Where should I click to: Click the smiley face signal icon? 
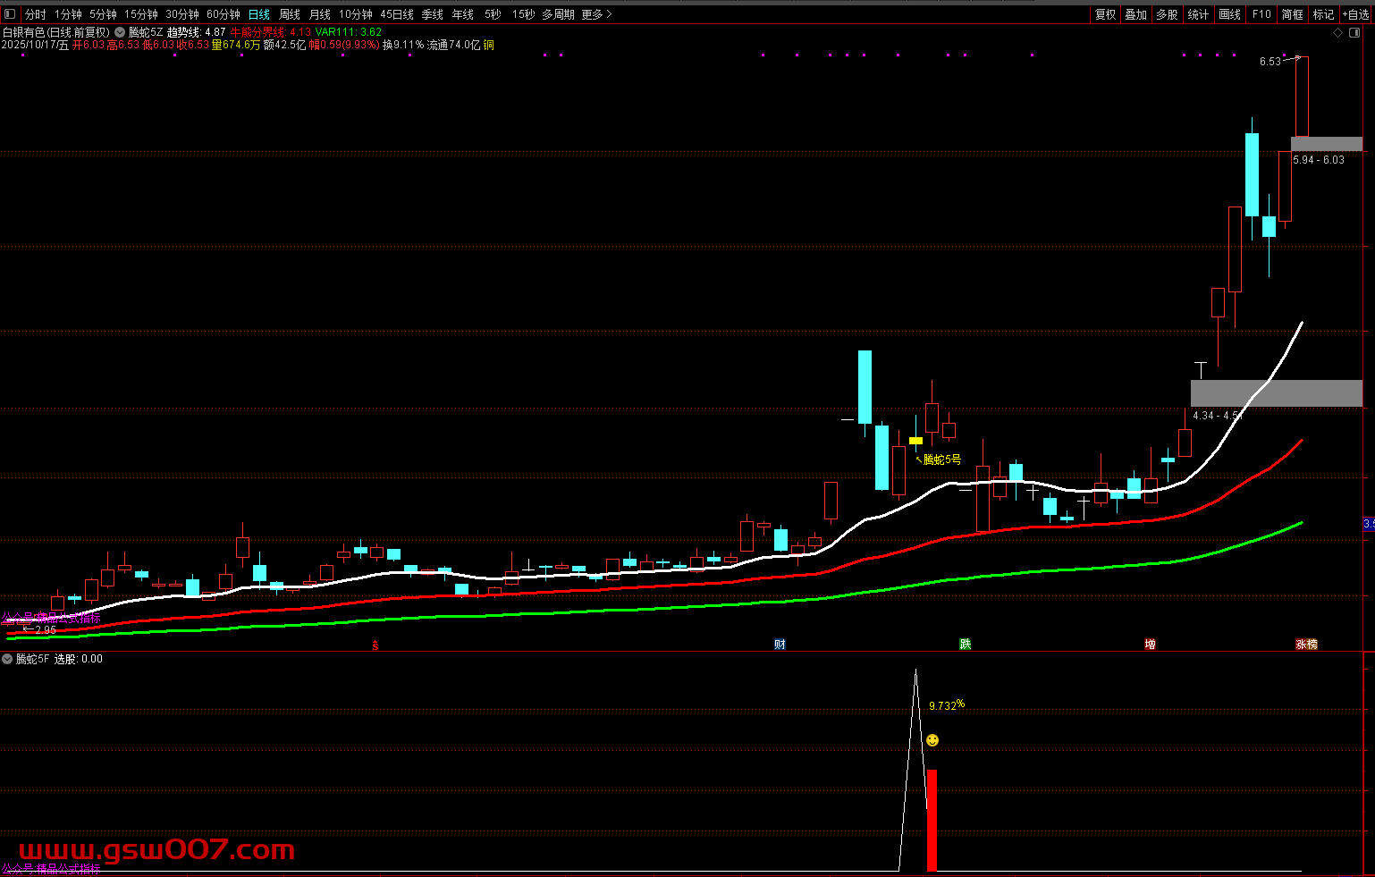[x=932, y=740]
